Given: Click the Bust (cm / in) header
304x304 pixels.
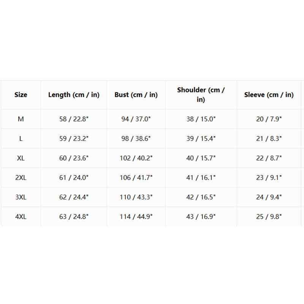Looking at the screenshot, I should pos(136,95).
